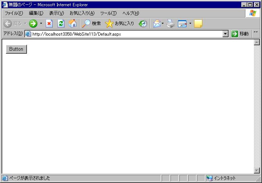
Task: Click the page icon in address bar
Action: click(28, 34)
